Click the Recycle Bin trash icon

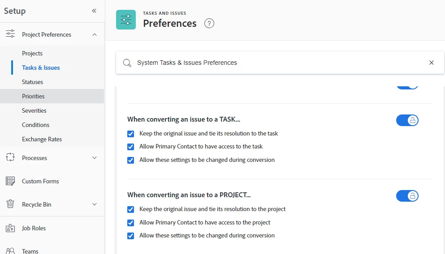click(10, 204)
